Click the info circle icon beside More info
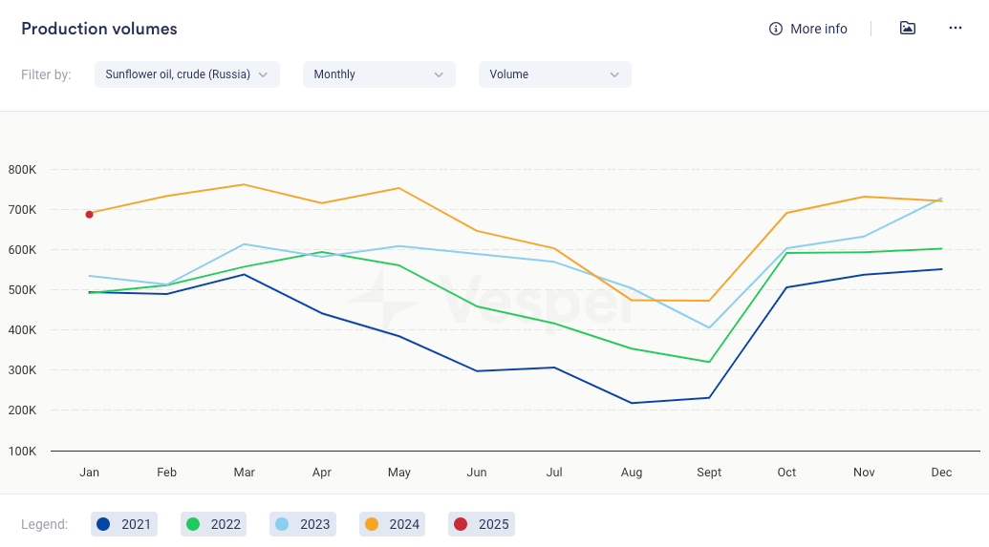This screenshot has height=547, width=989. tap(776, 29)
